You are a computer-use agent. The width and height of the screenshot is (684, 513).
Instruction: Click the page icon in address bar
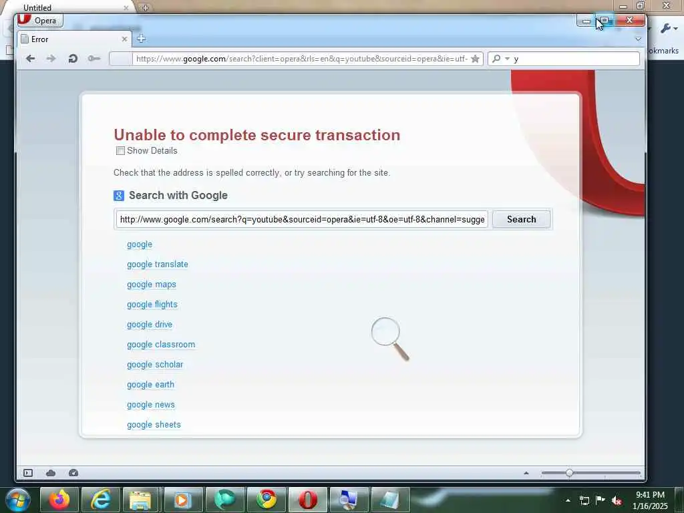click(x=121, y=59)
